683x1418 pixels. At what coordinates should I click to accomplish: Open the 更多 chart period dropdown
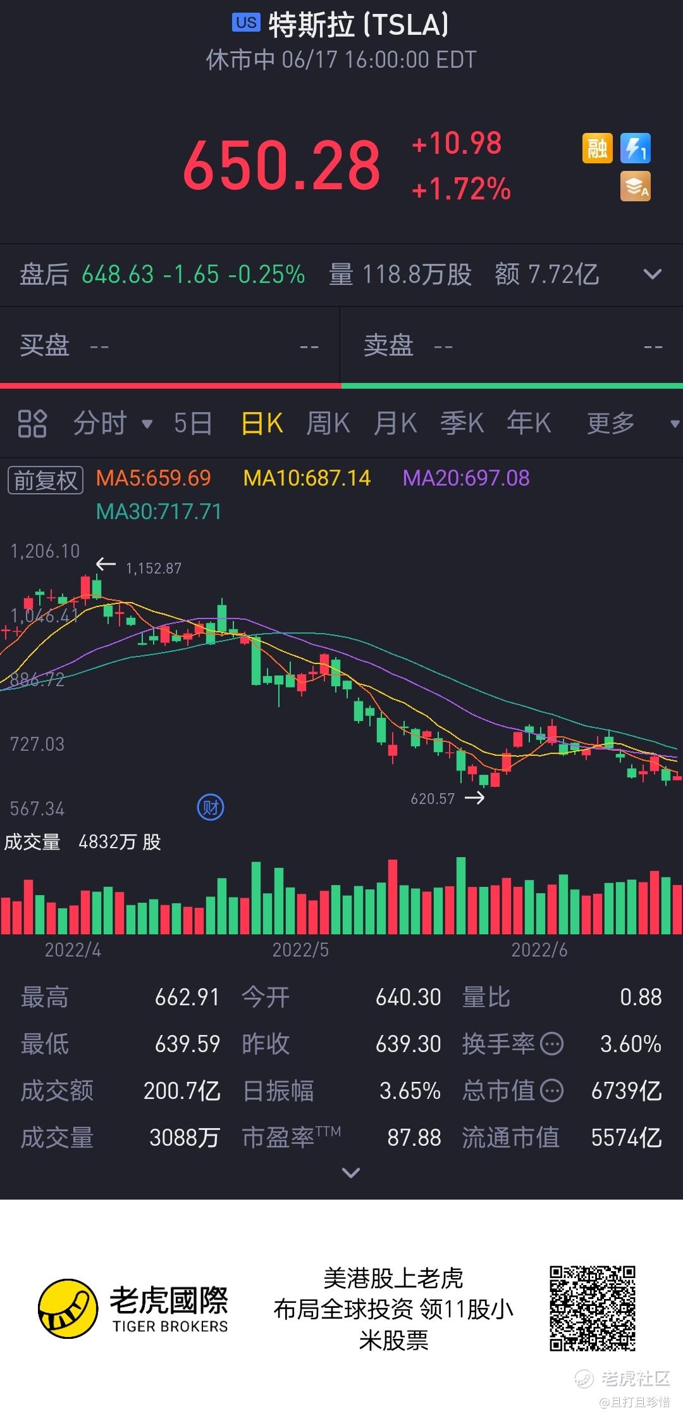(675, 424)
